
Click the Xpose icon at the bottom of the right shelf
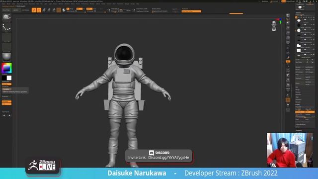click(x=288, y=110)
